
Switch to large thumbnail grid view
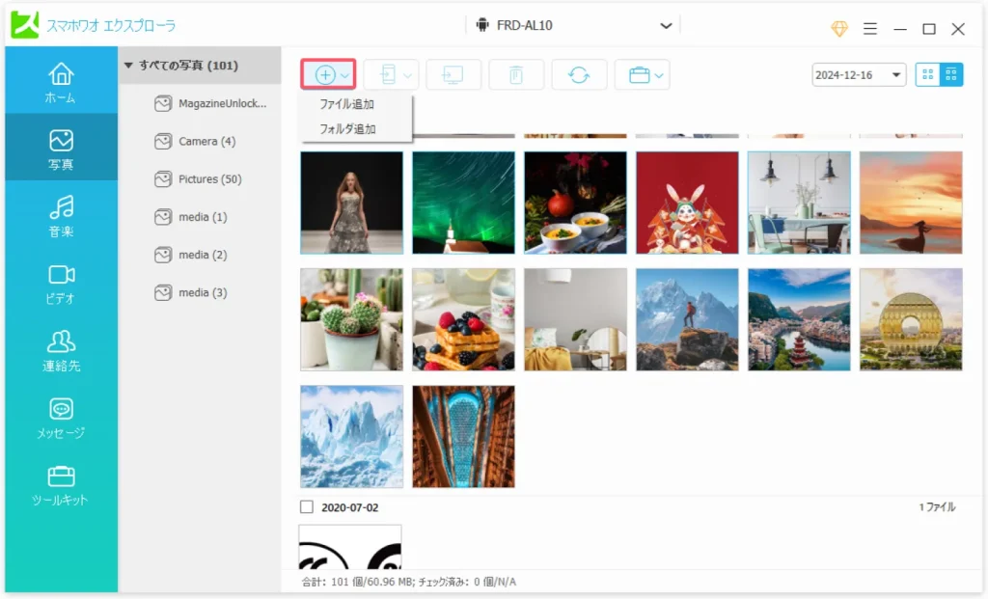tap(927, 75)
